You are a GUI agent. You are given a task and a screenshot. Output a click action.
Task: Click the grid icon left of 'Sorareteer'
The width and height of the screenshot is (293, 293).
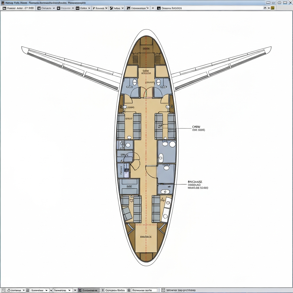27,290
